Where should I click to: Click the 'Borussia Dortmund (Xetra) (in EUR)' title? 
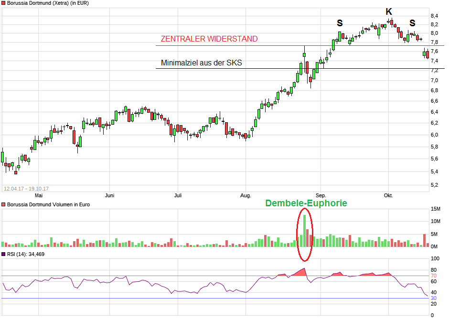tap(48, 3)
